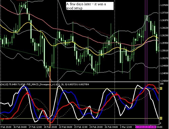Click the price label 1.36630

point(164,28)
